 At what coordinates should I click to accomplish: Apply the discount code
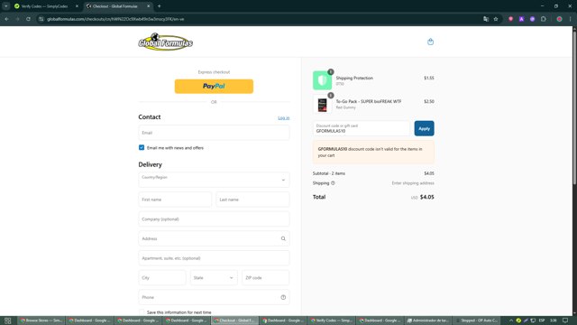pyautogui.click(x=424, y=128)
